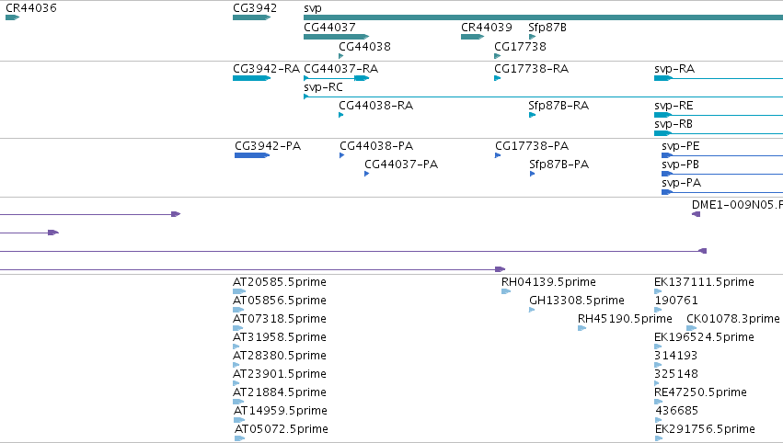Viewport: 783px width, 443px height.
Task: Click EST RH45190.5prime
Action: click(581, 328)
